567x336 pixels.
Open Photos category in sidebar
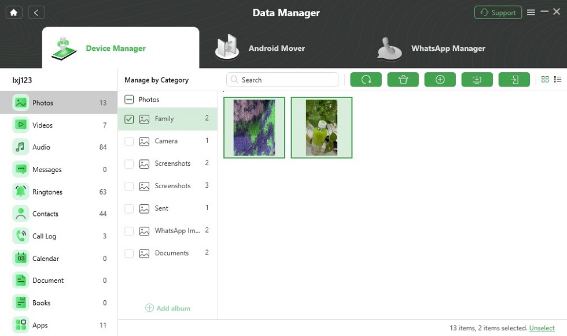(x=58, y=103)
